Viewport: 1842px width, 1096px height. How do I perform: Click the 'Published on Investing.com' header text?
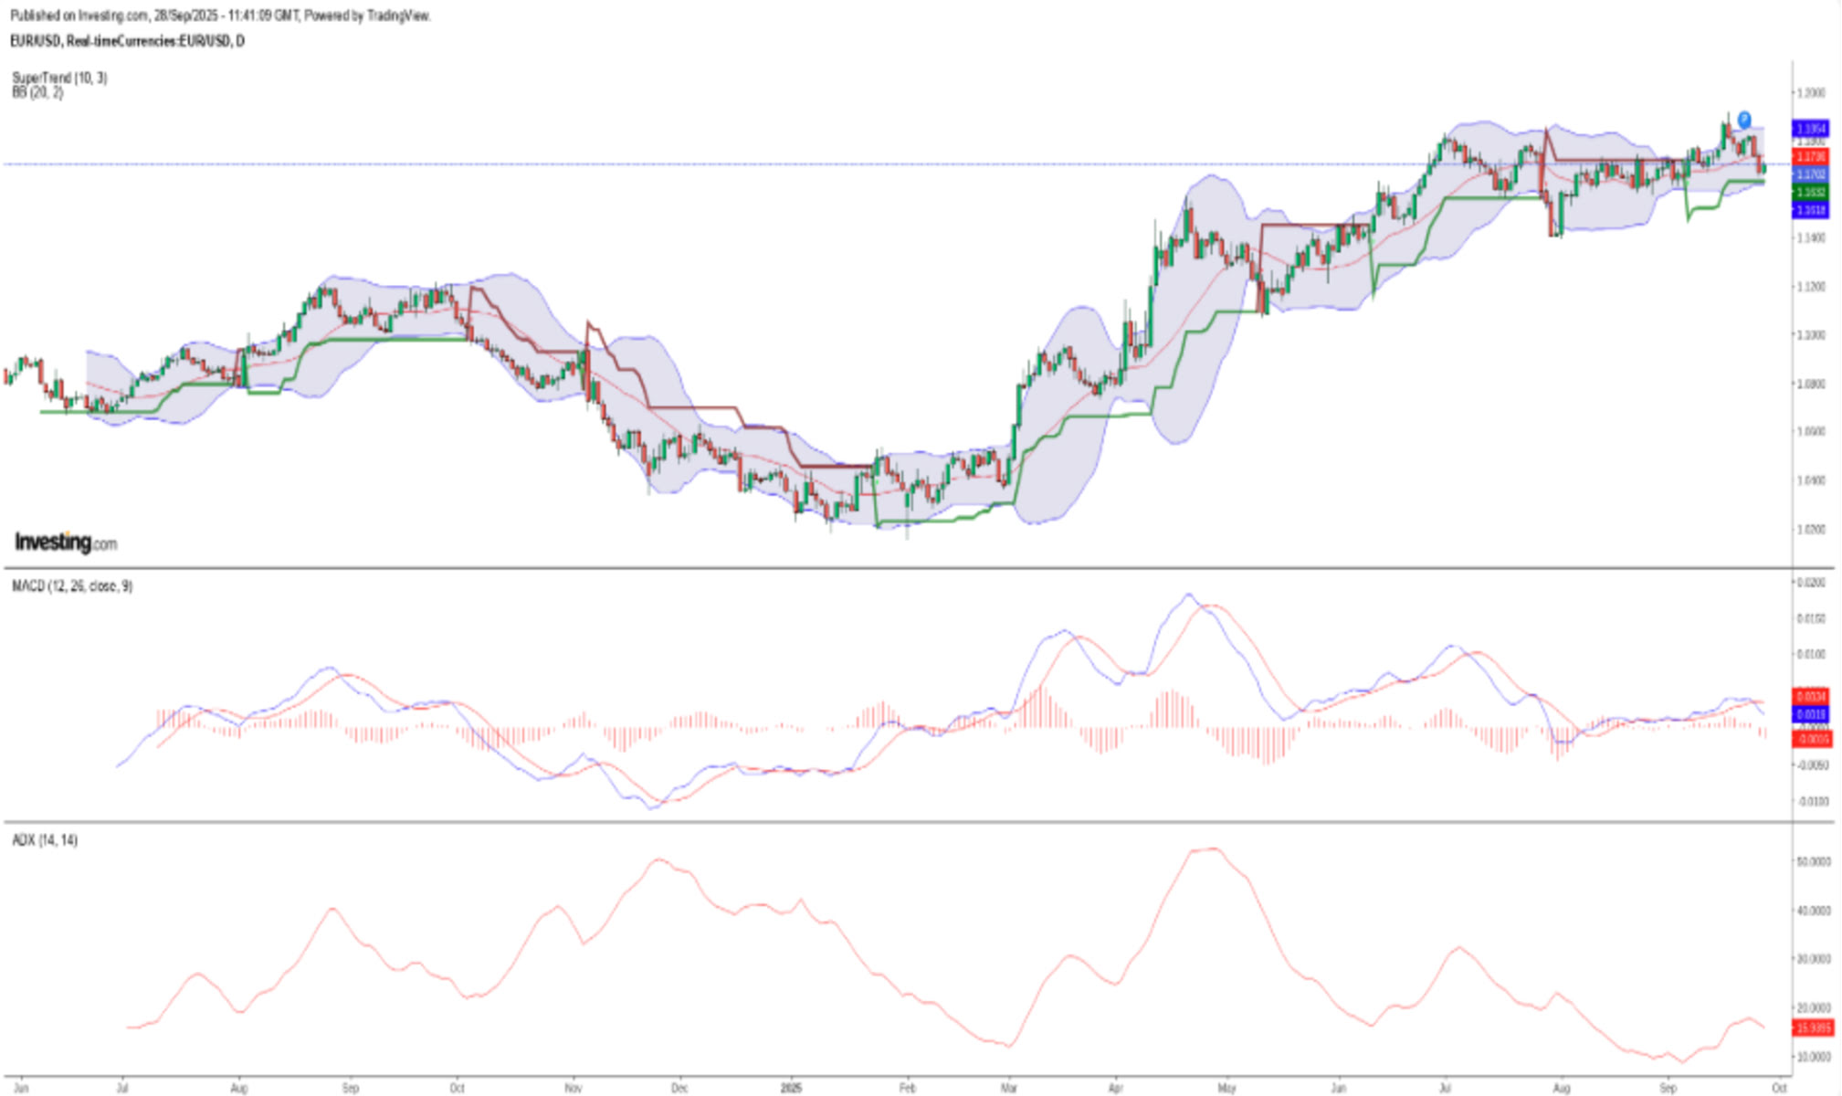[x=79, y=16]
